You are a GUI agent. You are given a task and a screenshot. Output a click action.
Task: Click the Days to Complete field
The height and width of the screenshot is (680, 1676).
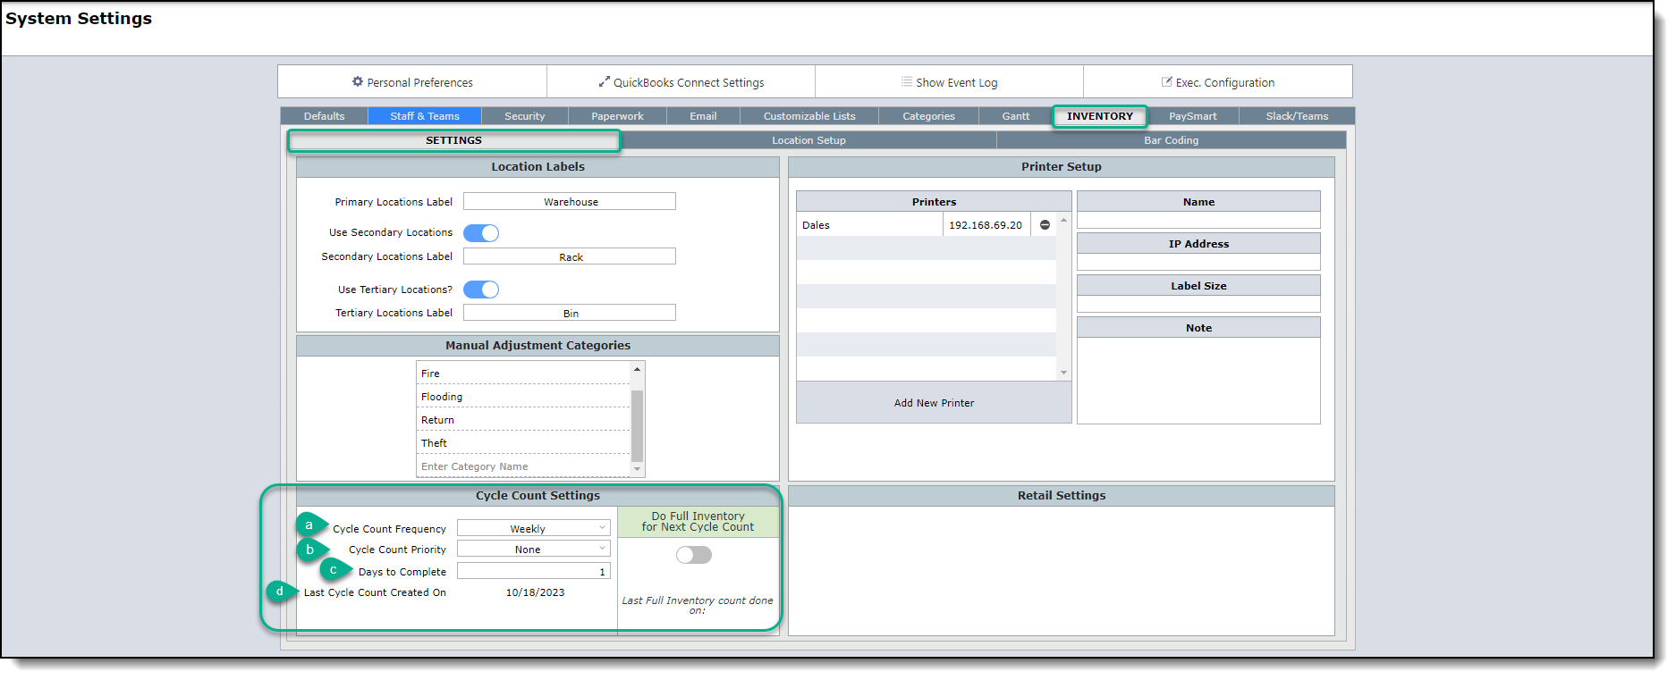pyautogui.click(x=534, y=571)
